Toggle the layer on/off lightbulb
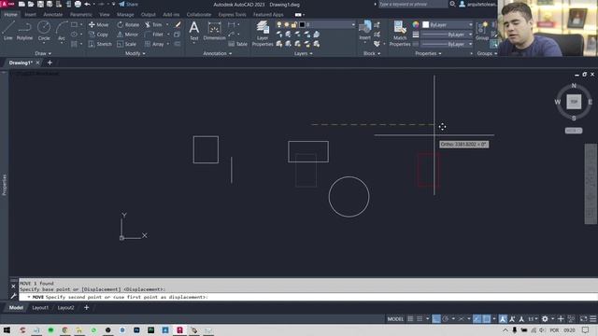This screenshot has width=598, height=336. (x=278, y=25)
